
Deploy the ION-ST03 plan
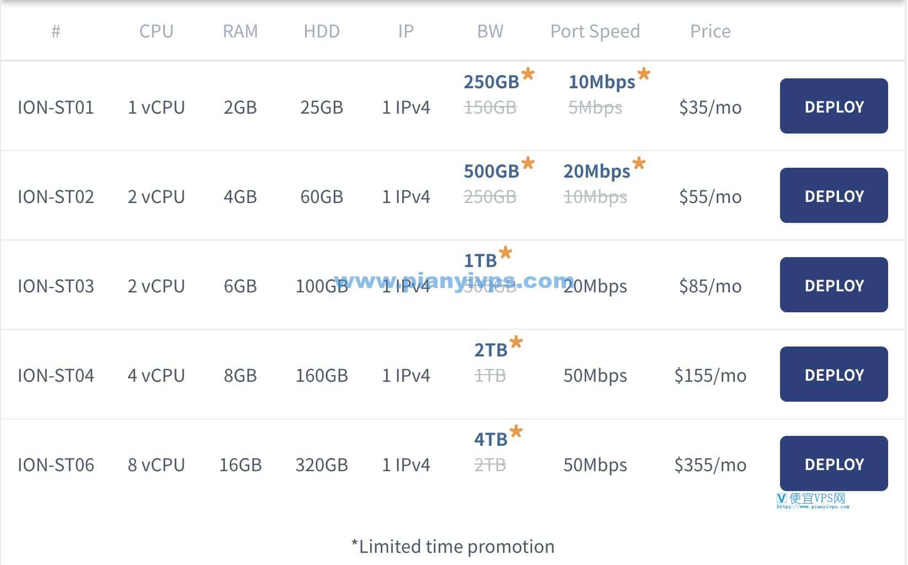834,285
